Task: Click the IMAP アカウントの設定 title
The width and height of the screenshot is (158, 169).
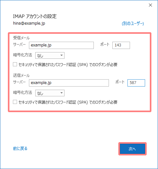Action: tap(35, 16)
